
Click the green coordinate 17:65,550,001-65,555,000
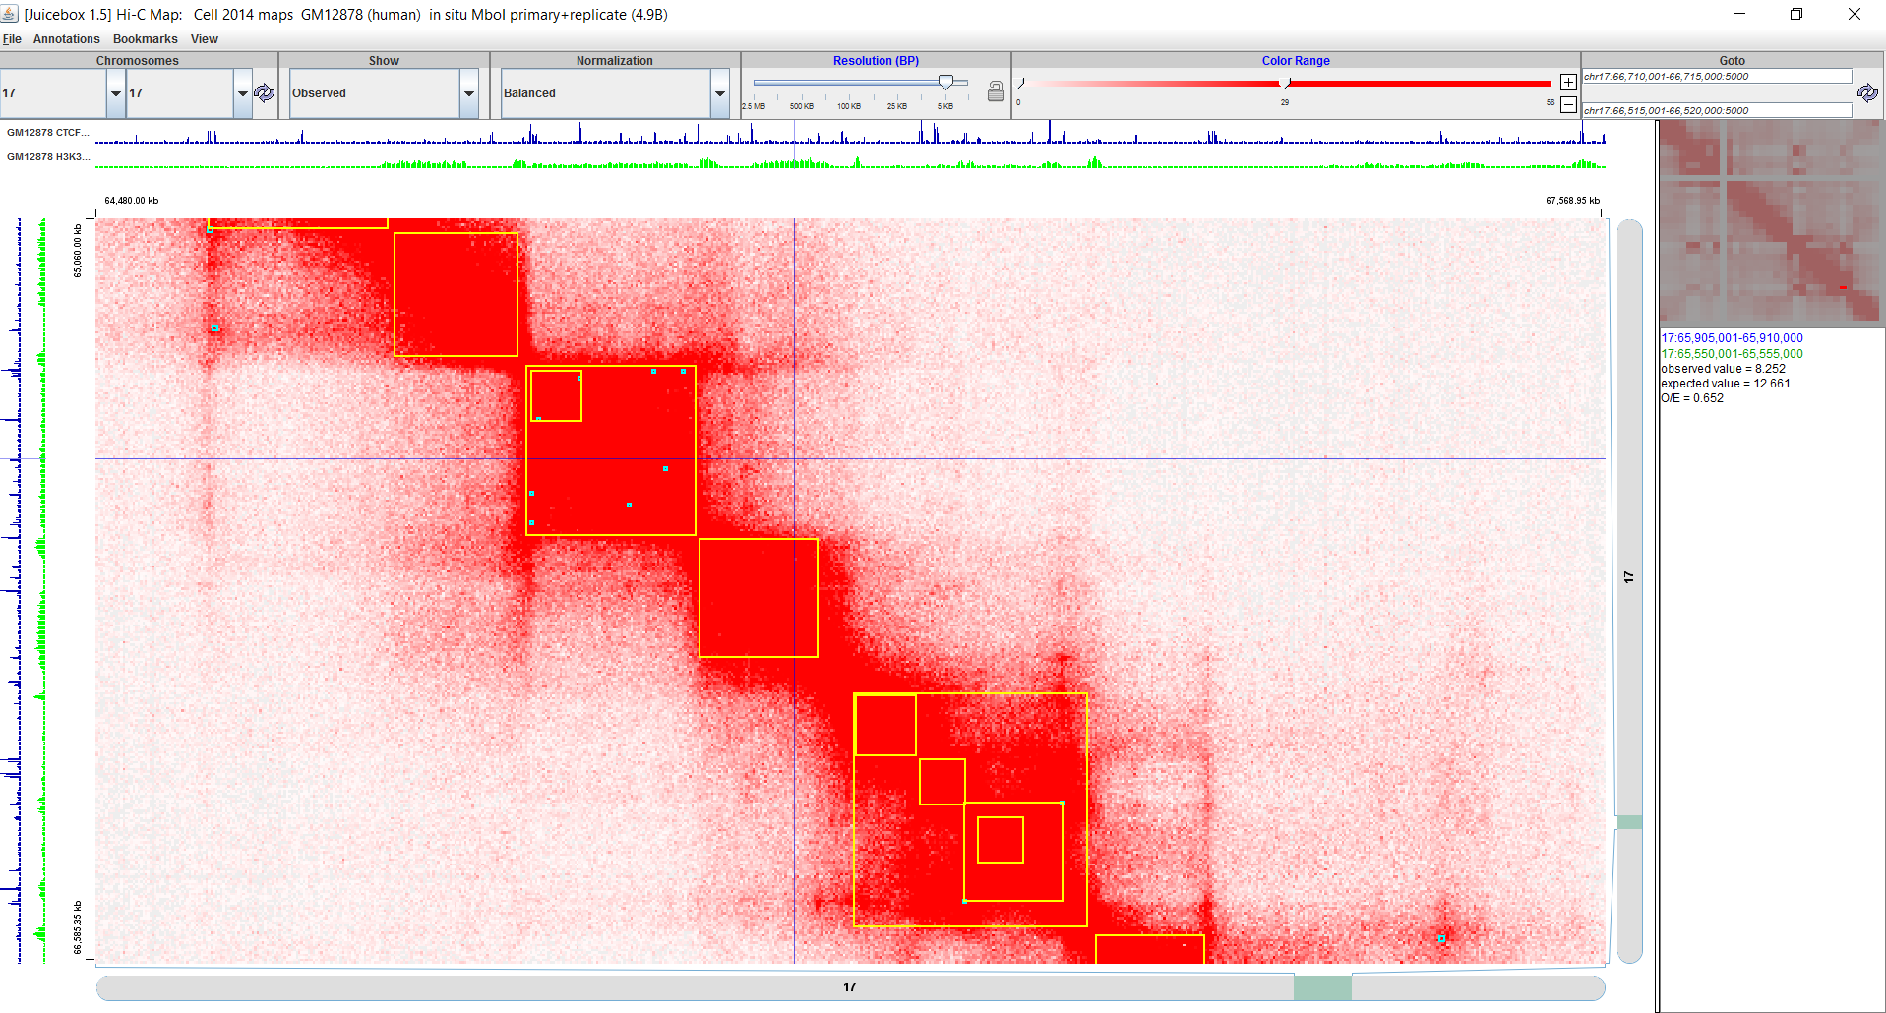pyautogui.click(x=1732, y=354)
